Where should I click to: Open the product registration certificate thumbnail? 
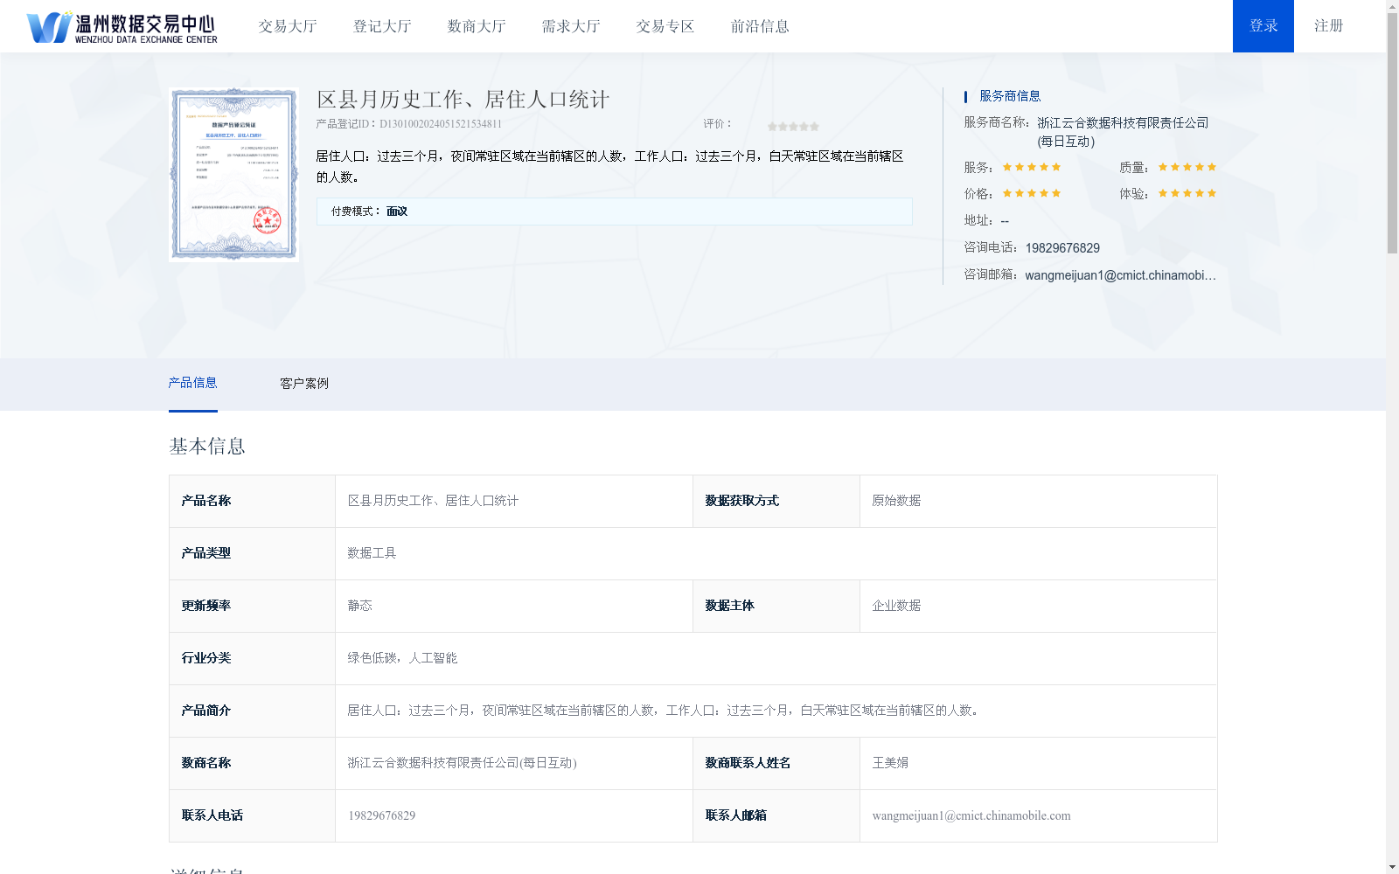(x=234, y=175)
